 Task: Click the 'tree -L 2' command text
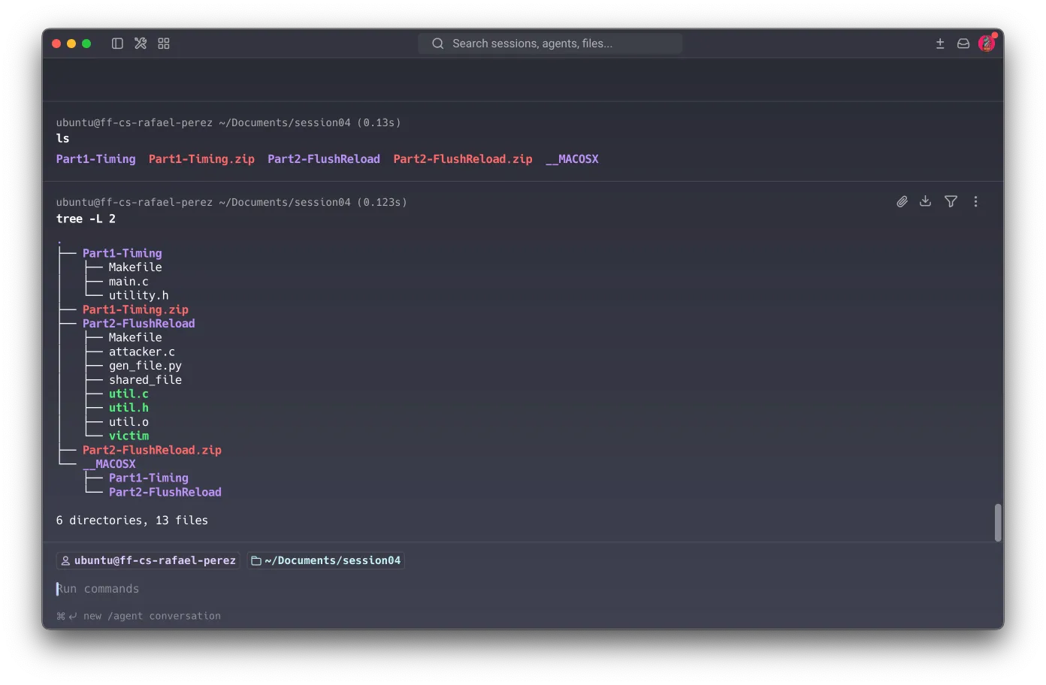pos(86,219)
